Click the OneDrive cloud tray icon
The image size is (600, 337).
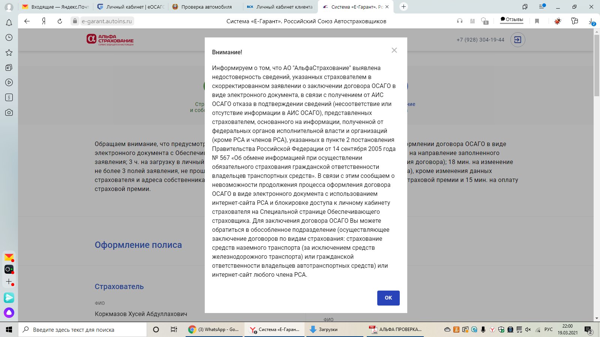pos(447,330)
